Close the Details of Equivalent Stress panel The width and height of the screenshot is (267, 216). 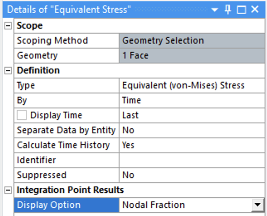point(255,10)
